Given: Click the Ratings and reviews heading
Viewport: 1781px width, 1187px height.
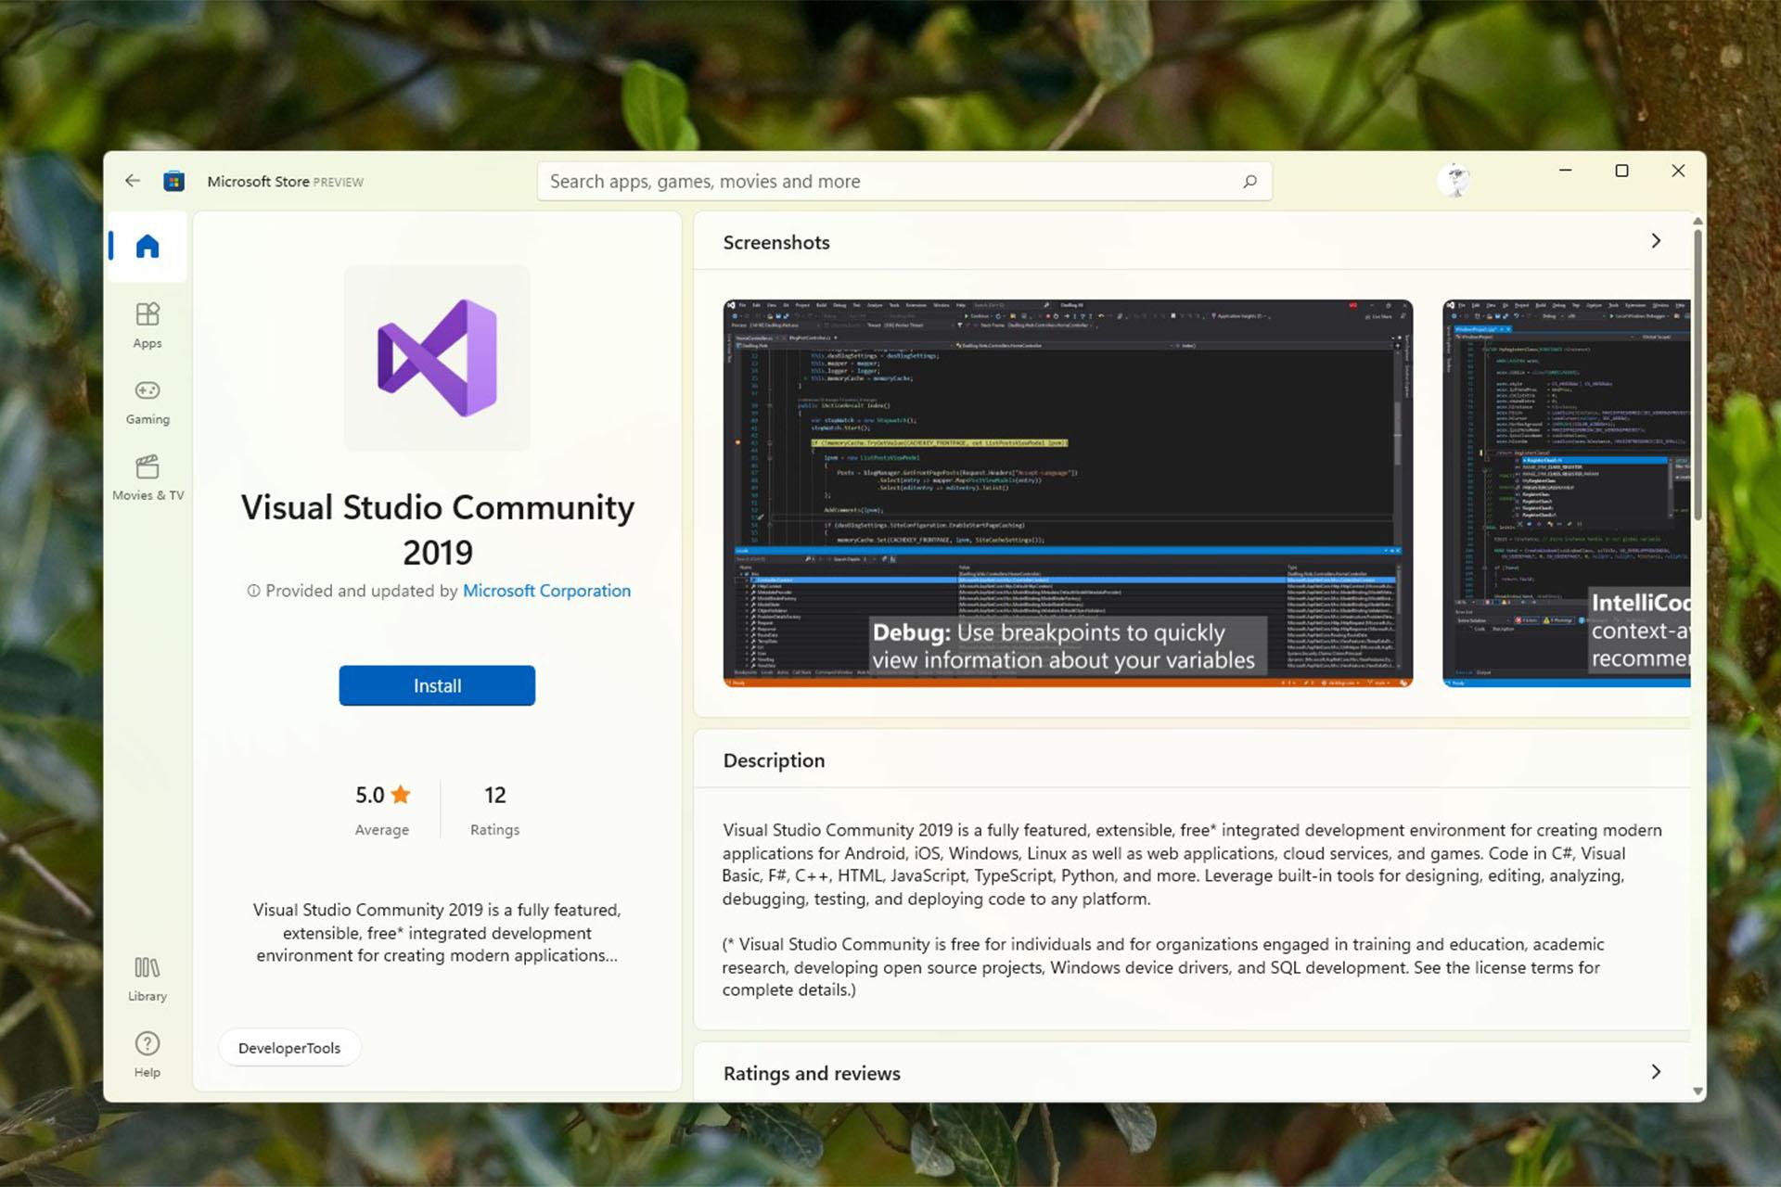Looking at the screenshot, I should coord(812,1073).
